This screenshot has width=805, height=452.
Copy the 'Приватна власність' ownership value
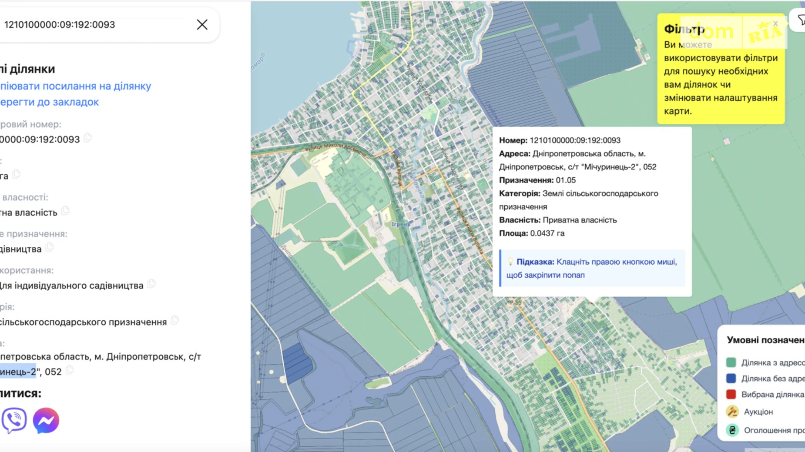pyautogui.click(x=66, y=211)
